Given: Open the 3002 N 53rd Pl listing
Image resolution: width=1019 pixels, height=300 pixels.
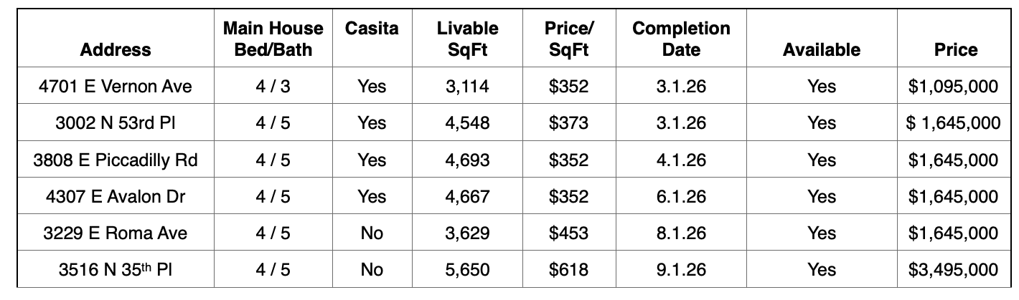Looking at the screenshot, I should pos(116,123).
